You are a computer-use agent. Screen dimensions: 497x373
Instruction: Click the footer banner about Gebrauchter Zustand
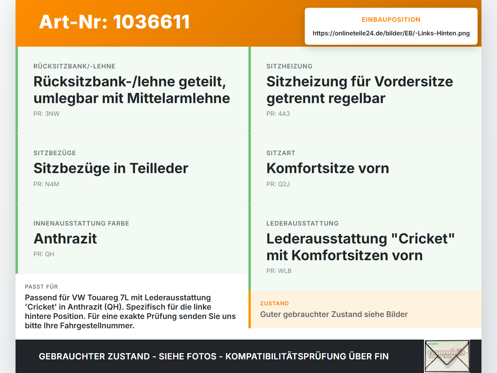pos(214,356)
